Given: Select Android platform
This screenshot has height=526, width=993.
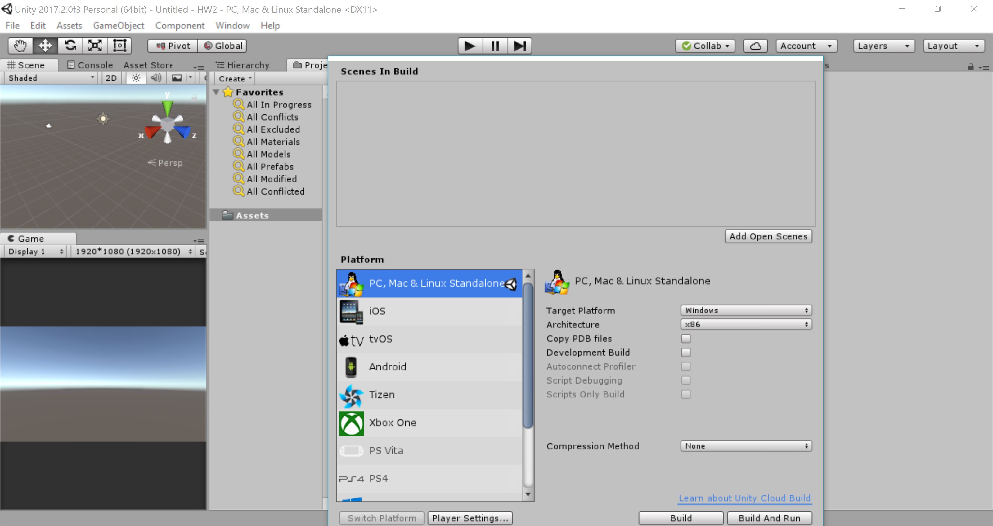Looking at the screenshot, I should (x=429, y=367).
